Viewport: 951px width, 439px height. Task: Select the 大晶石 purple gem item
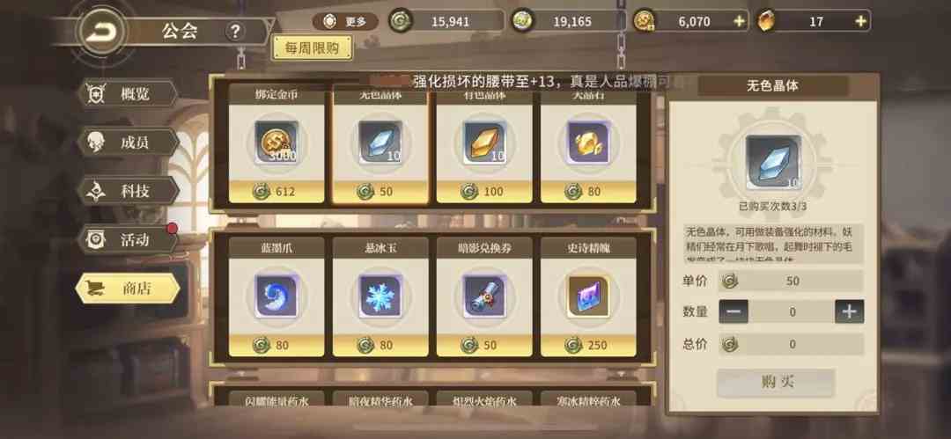click(x=587, y=143)
